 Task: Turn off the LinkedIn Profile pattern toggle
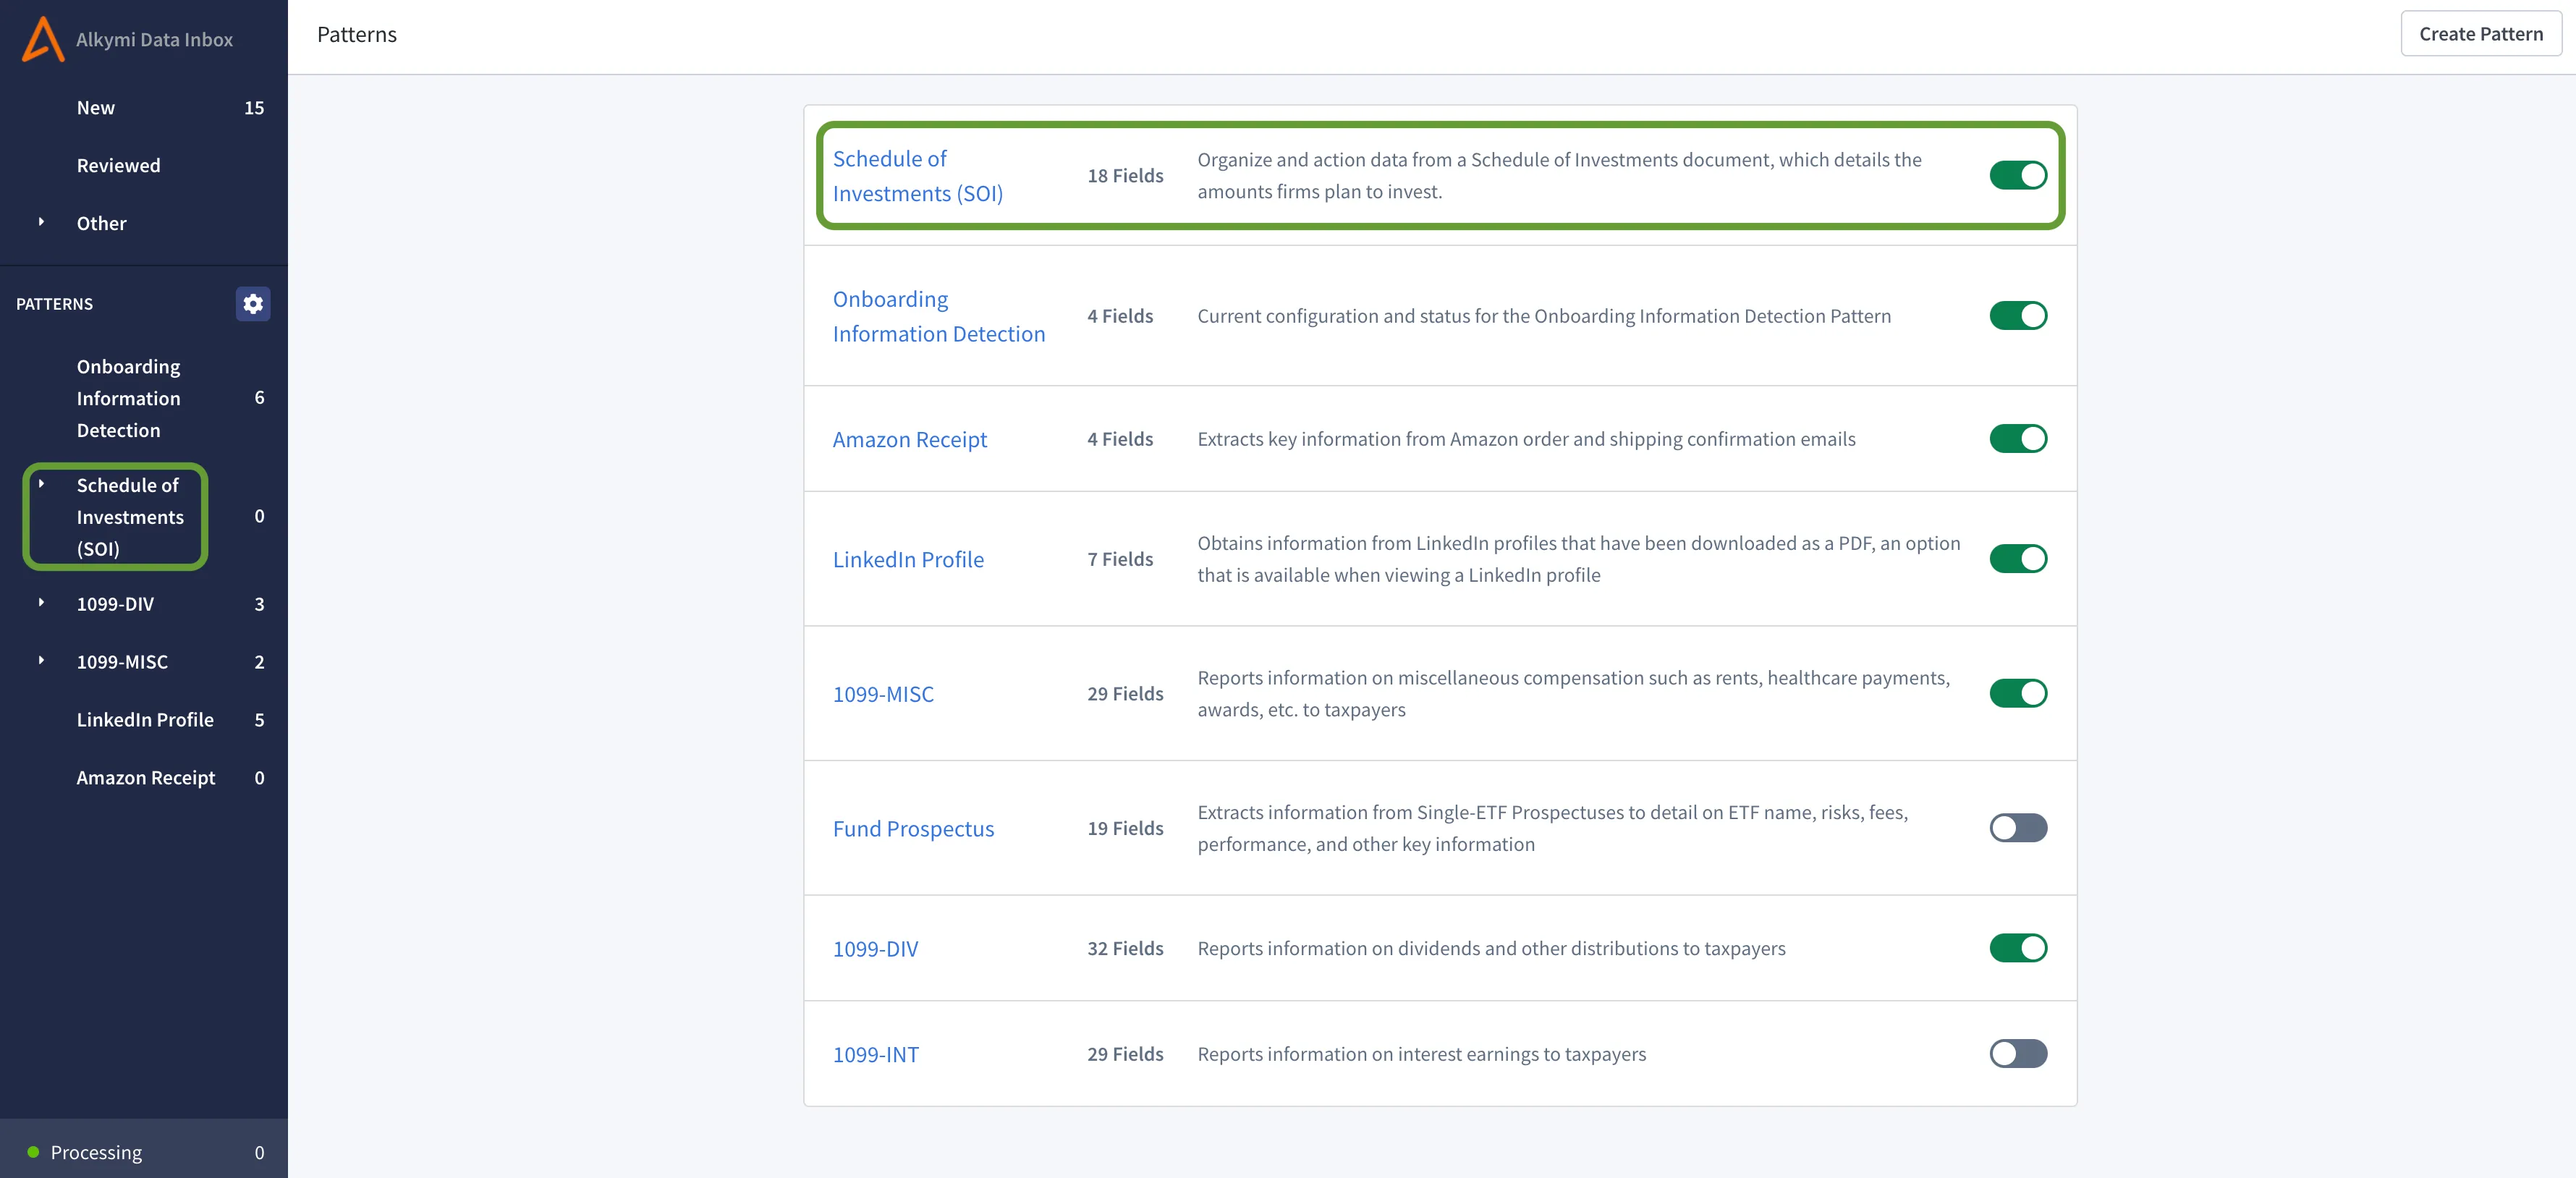tap(2018, 559)
